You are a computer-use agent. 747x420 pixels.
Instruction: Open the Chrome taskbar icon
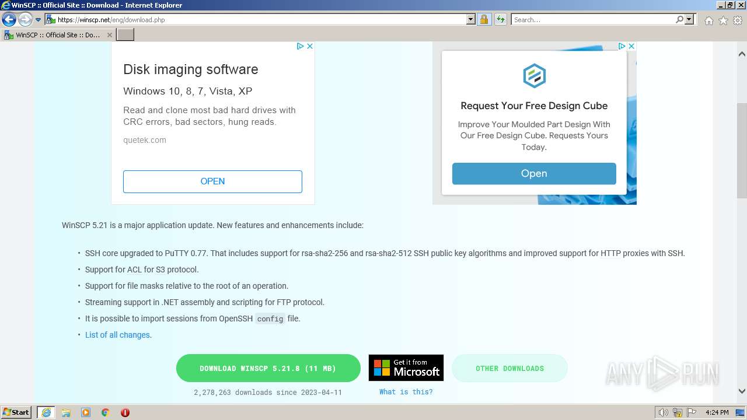click(106, 412)
